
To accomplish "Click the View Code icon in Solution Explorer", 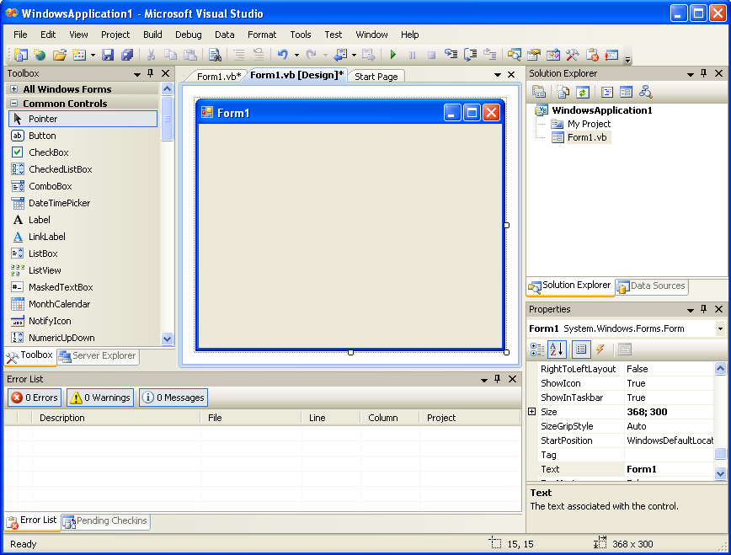I will (x=562, y=92).
